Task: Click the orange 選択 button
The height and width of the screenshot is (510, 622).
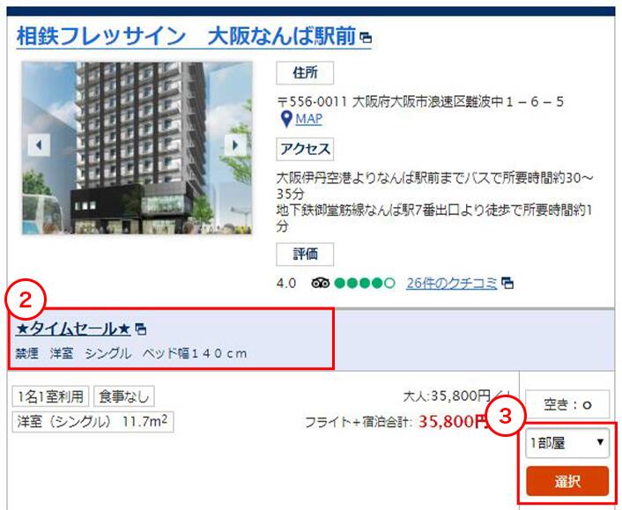Action: 567,481
